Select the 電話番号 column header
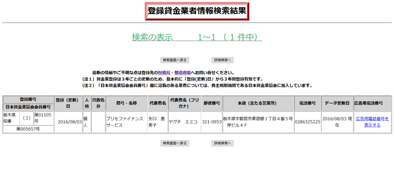 [x=307, y=103]
